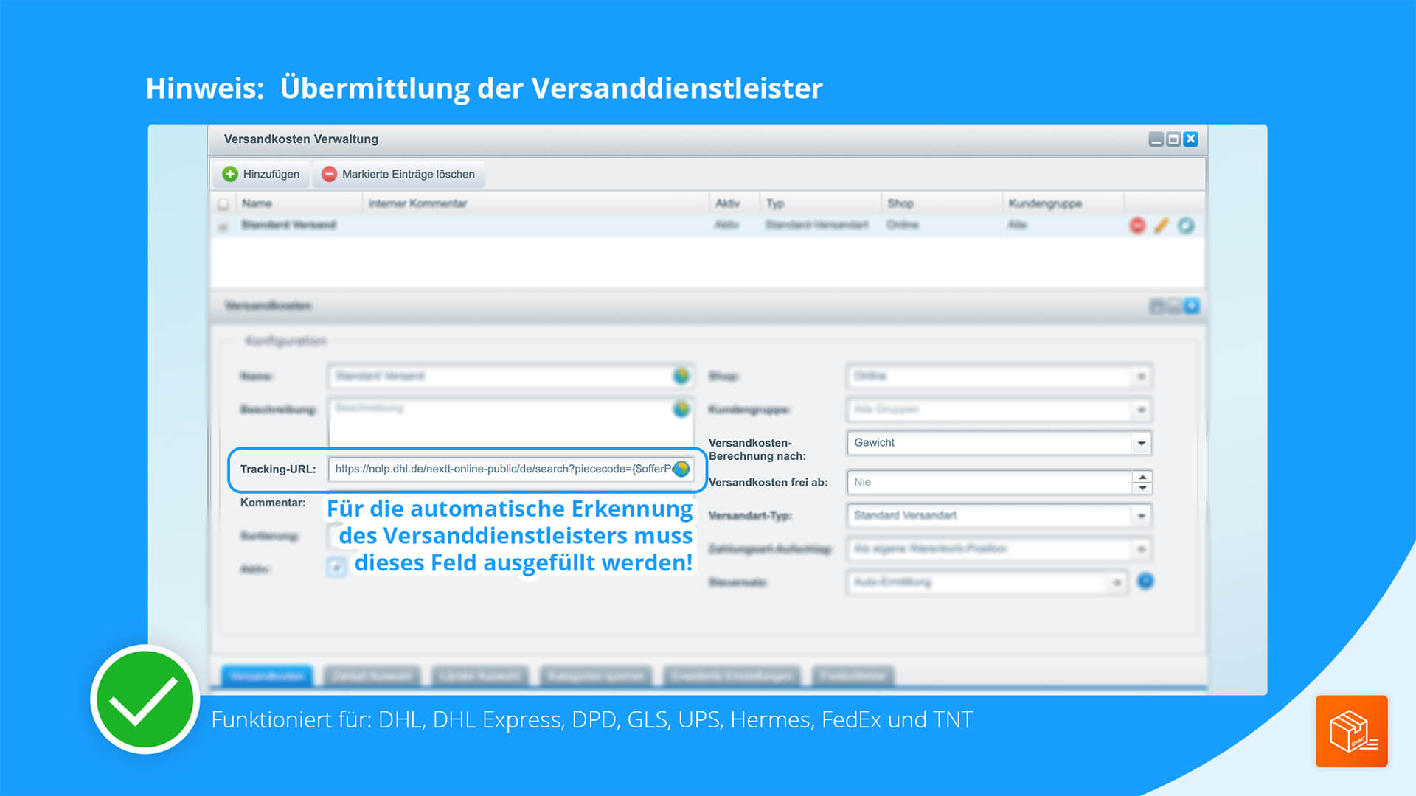Switch to the Erweiterte Einstellungen tab
Viewport: 1416px width, 796px height.
pyautogui.click(x=732, y=676)
